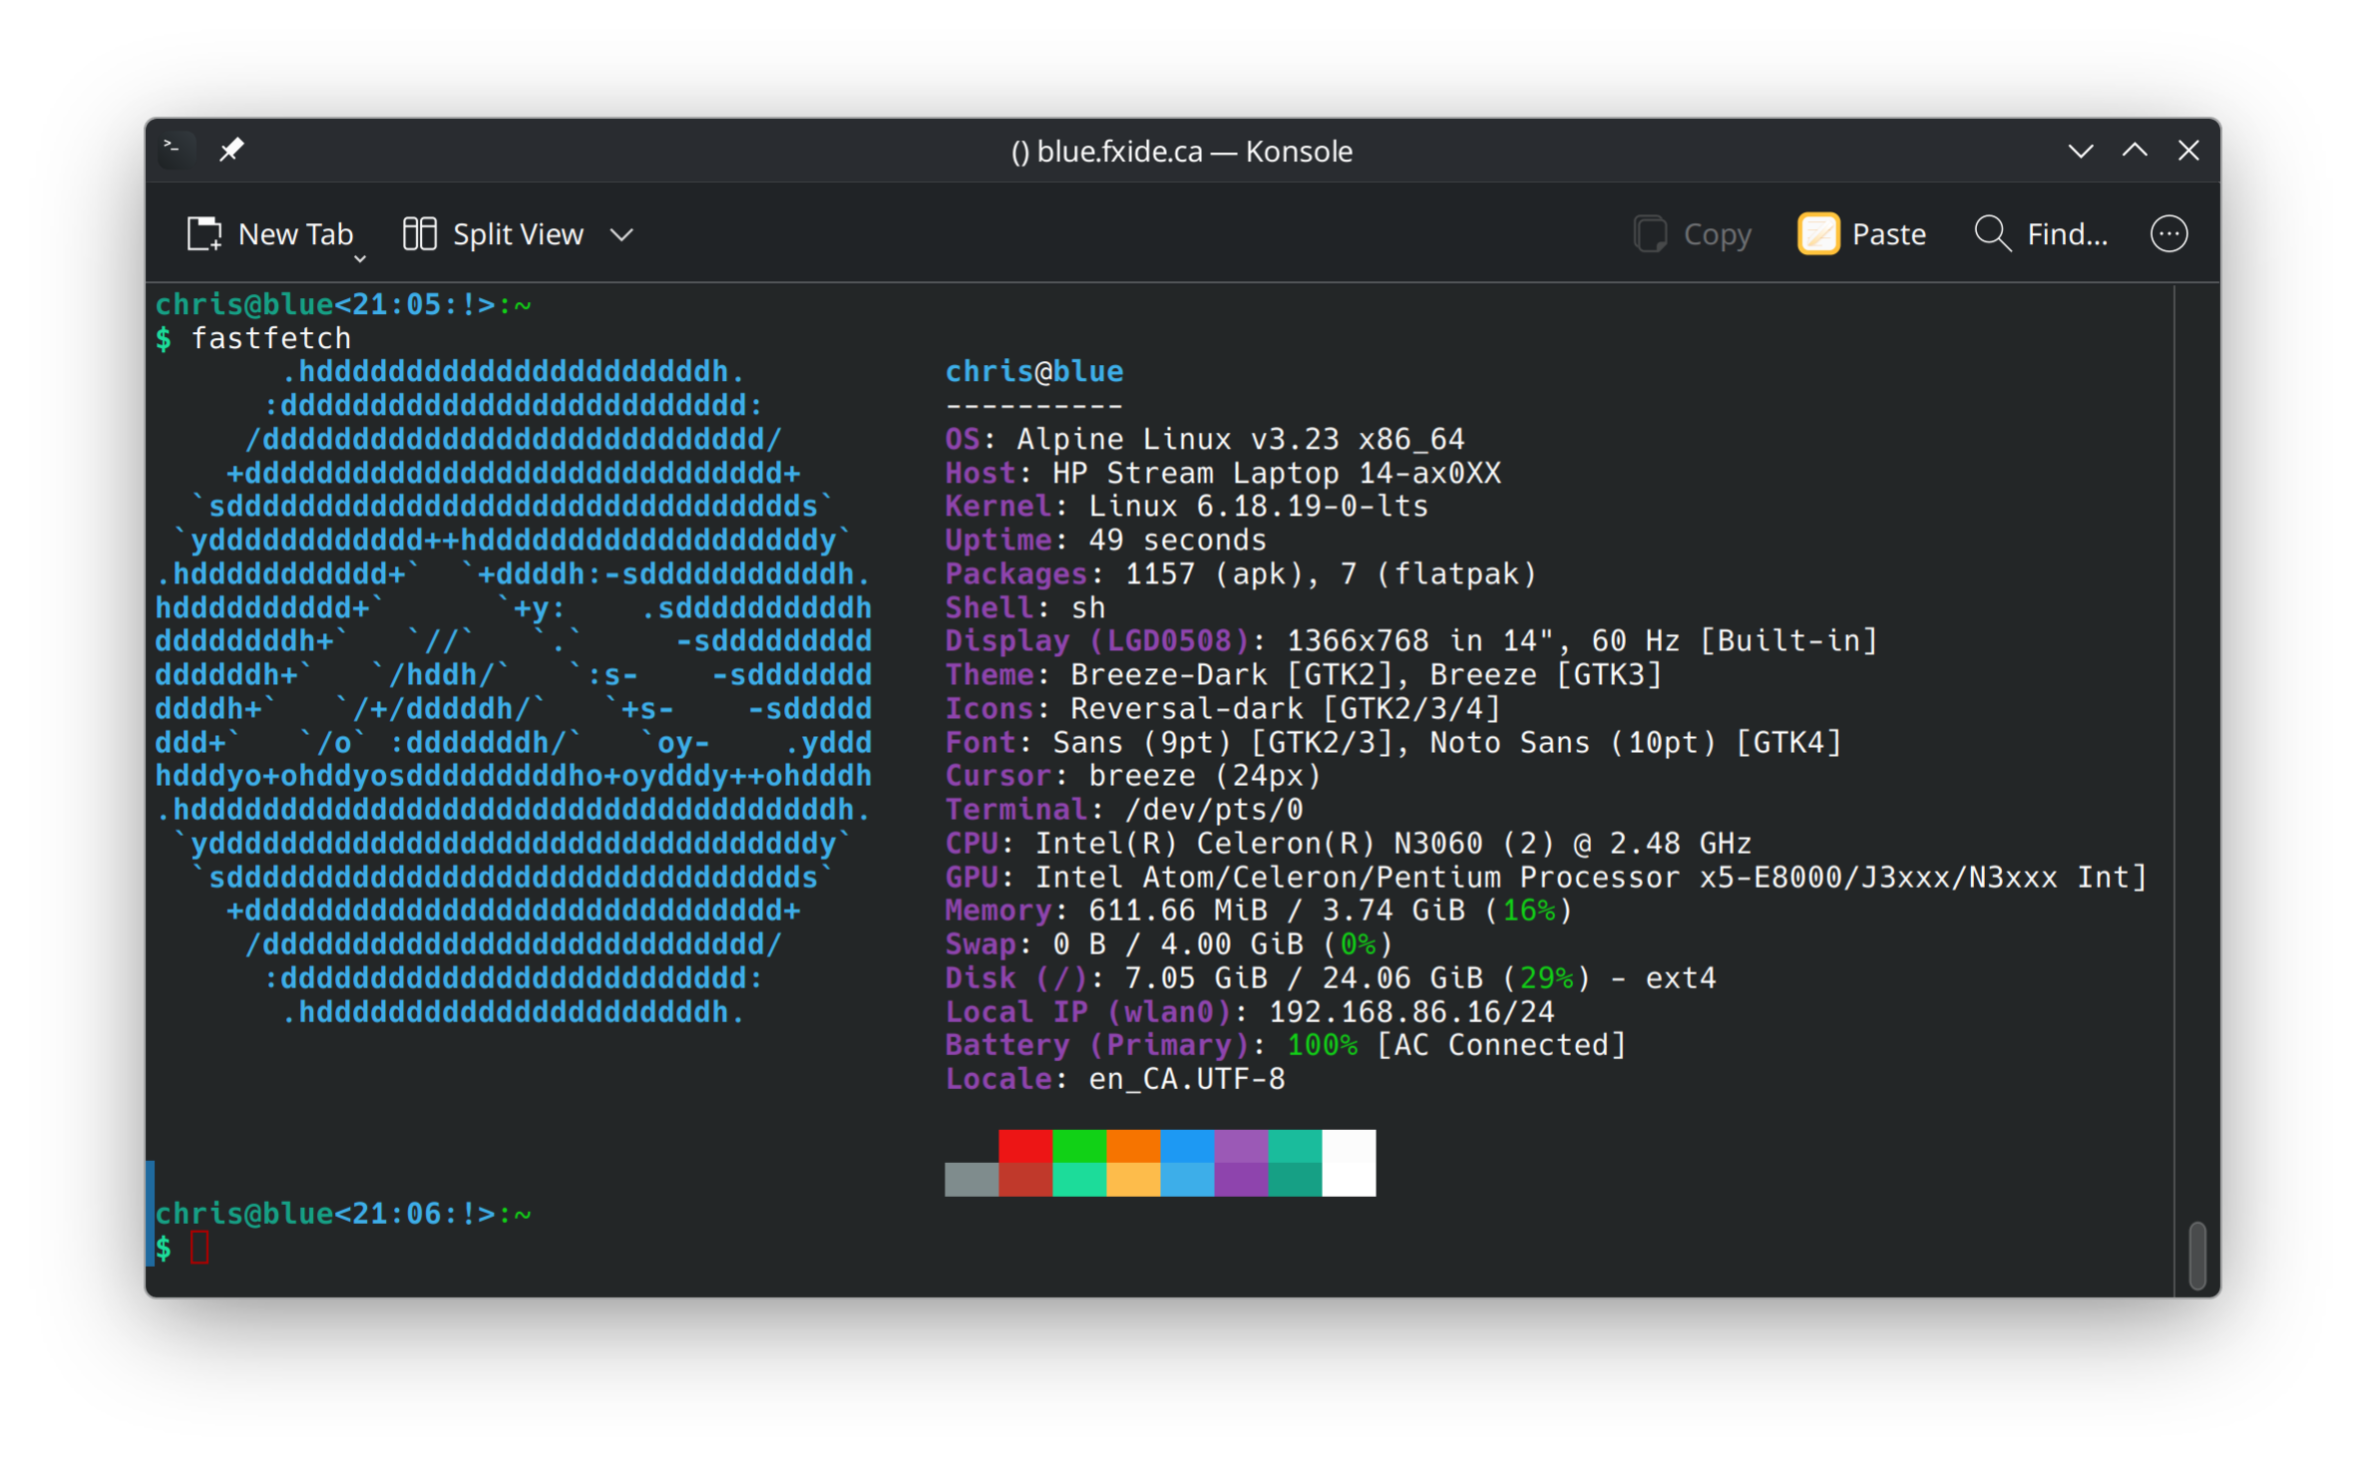Click the minimize chevron button
This screenshot has height=1470, width=2366.
pyautogui.click(x=2080, y=151)
